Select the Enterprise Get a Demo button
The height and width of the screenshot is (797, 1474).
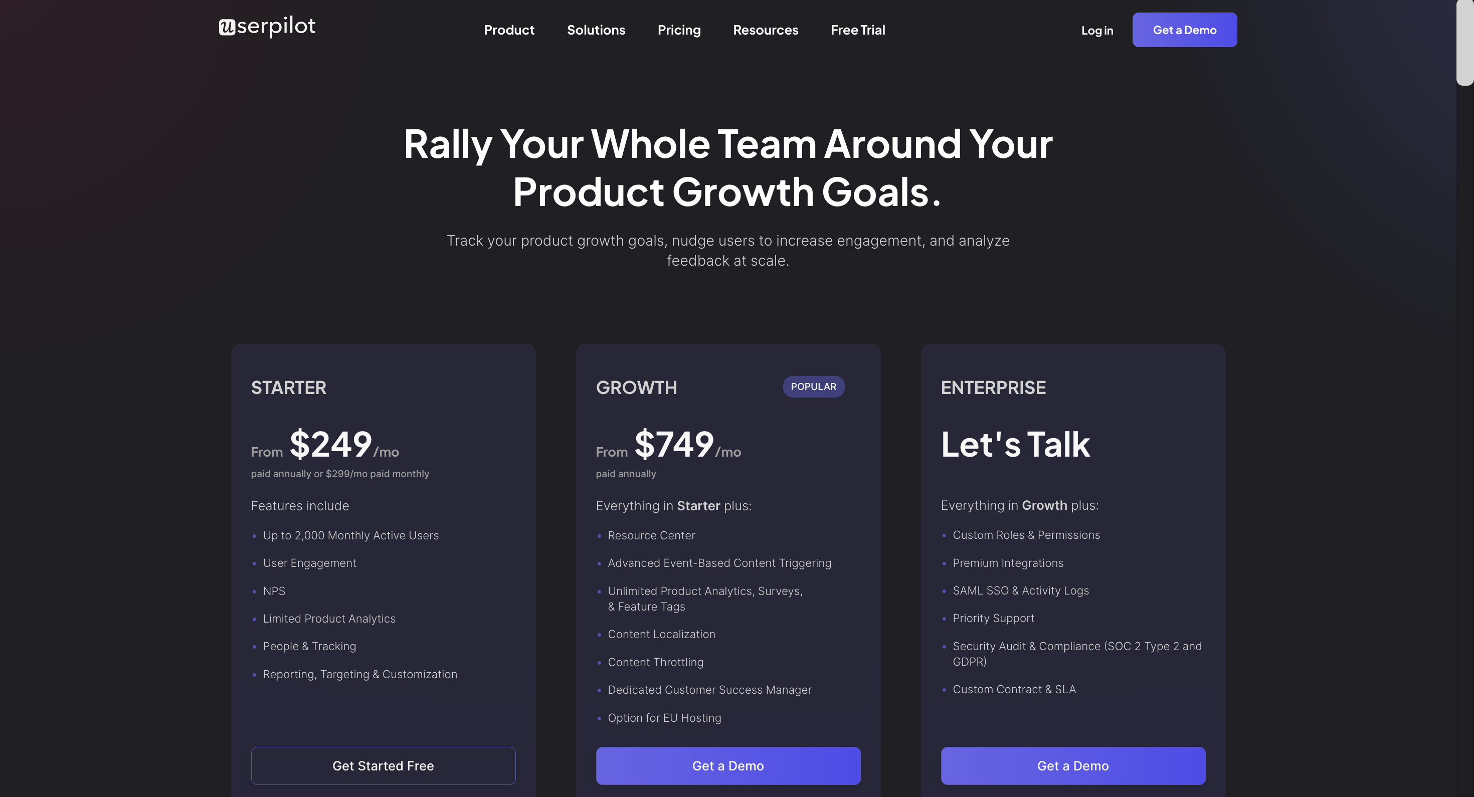pyautogui.click(x=1072, y=765)
